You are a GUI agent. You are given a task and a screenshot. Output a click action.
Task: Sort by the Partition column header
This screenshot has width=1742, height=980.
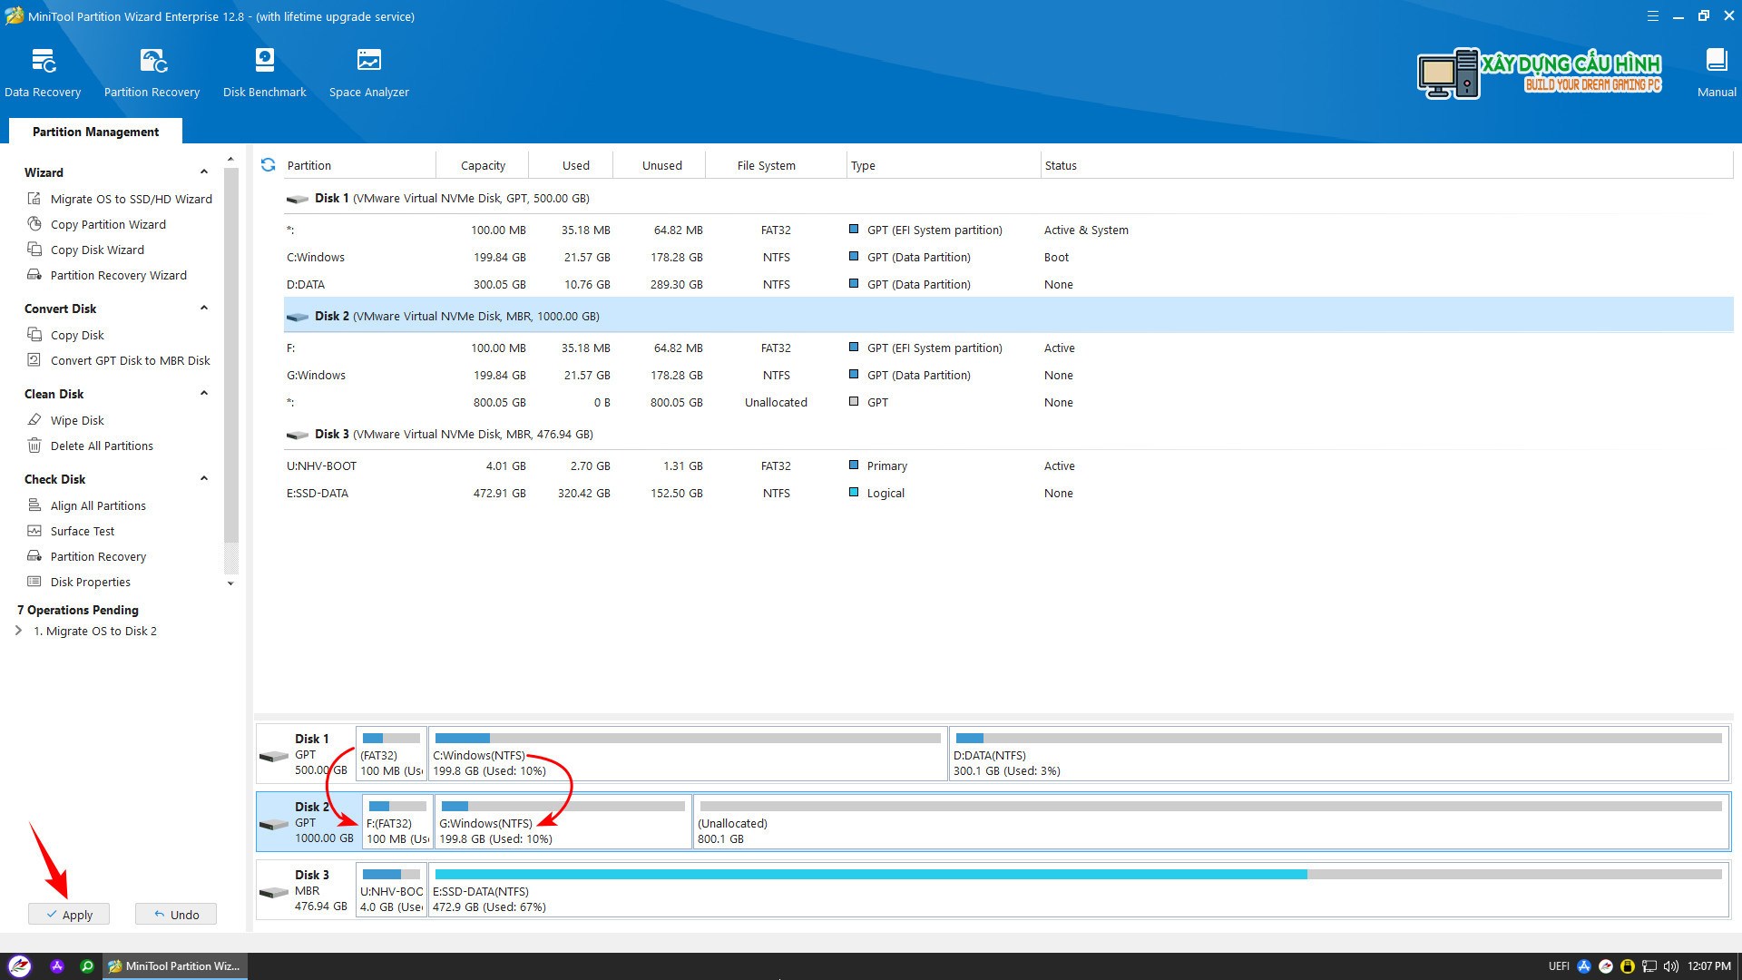(358, 165)
